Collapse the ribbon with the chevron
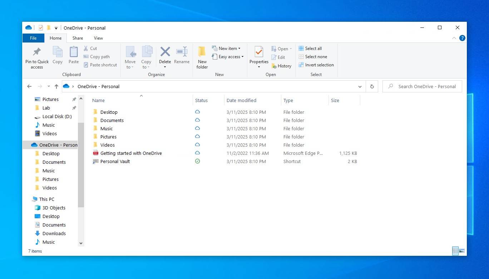The image size is (489, 279). pyautogui.click(x=454, y=38)
